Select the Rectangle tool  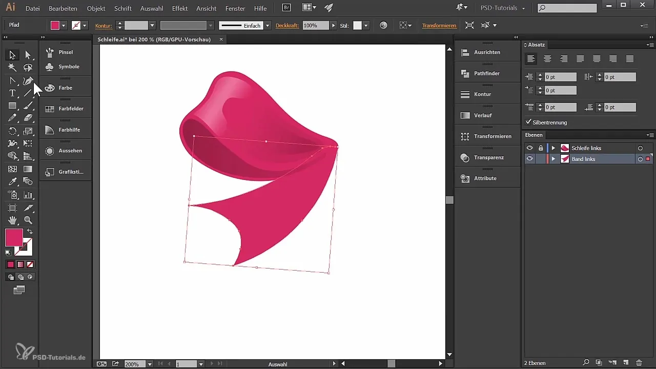(12, 106)
